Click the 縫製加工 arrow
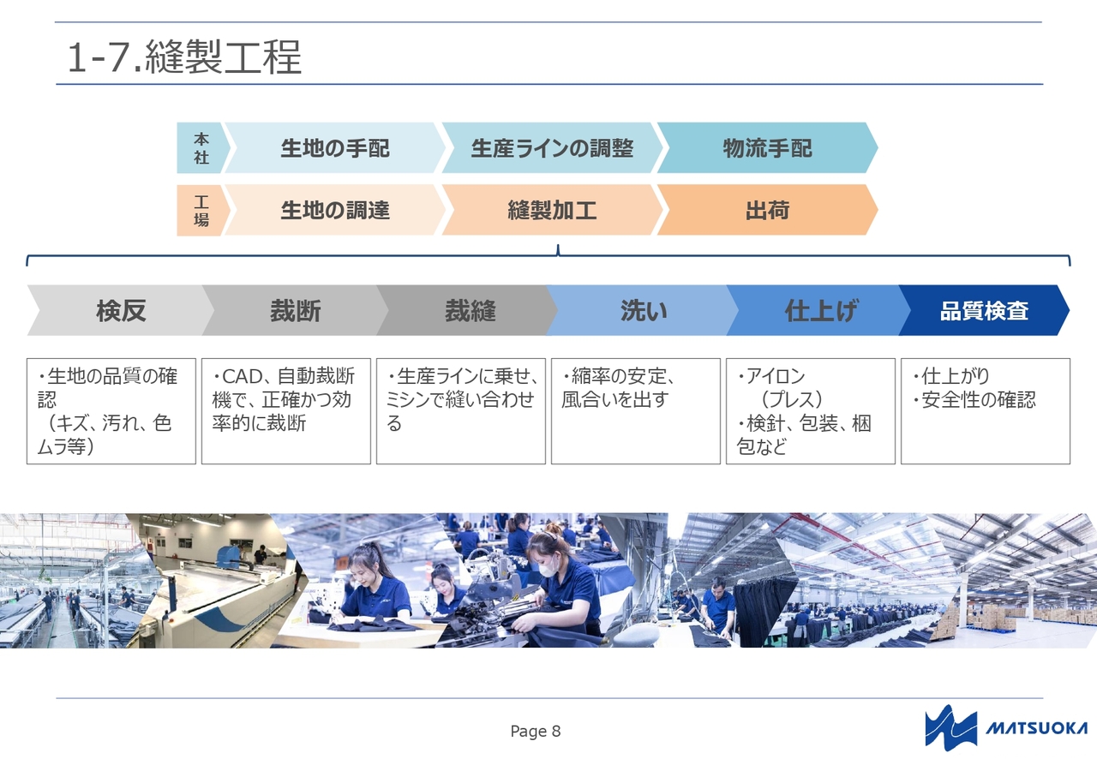The image size is (1097, 759). pyautogui.click(x=552, y=210)
